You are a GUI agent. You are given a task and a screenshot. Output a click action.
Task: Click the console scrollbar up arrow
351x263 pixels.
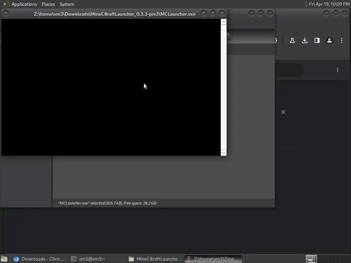point(223,22)
